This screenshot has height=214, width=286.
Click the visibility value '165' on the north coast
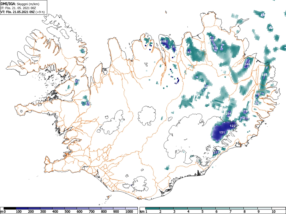163,41
